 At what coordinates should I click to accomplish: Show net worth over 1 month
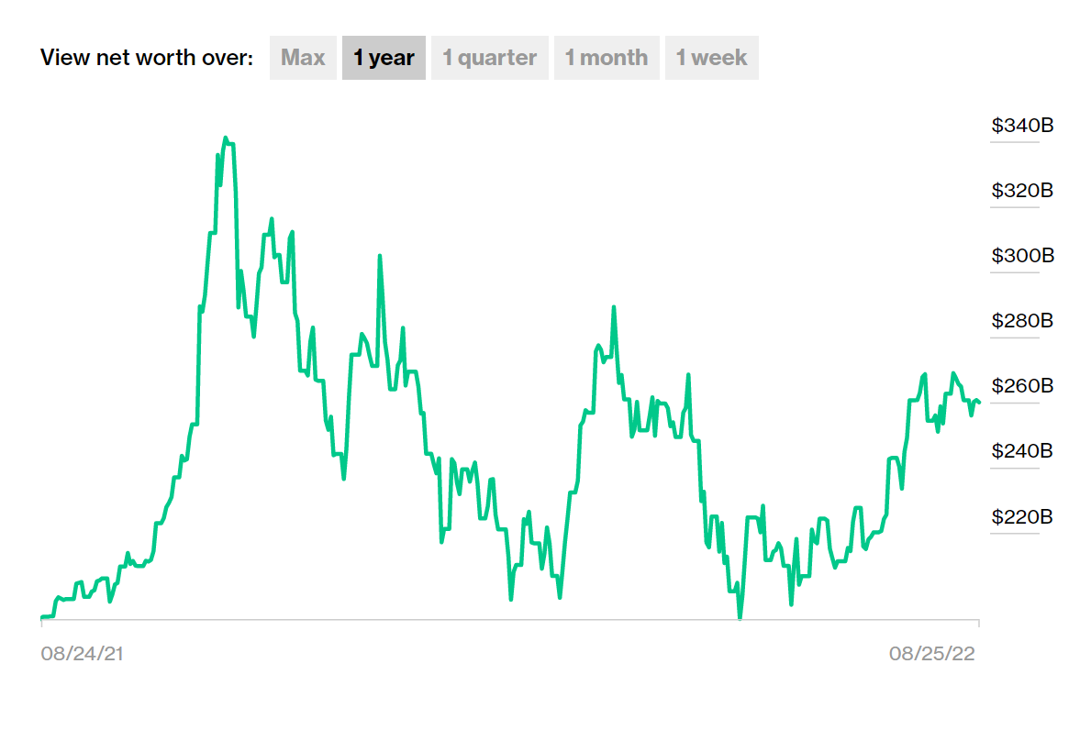[606, 58]
